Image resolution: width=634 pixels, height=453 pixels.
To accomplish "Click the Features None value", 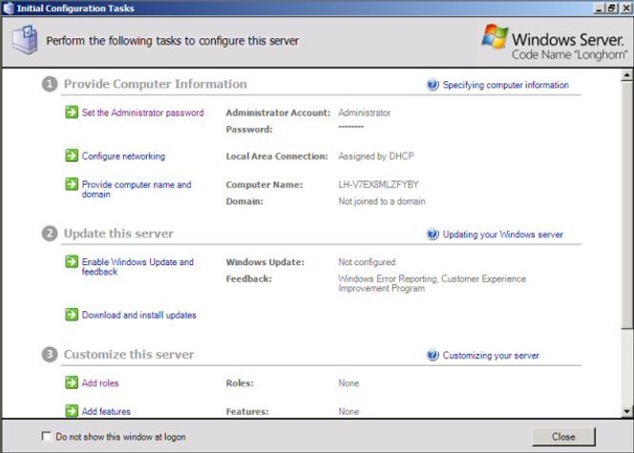I will pyautogui.click(x=349, y=411).
